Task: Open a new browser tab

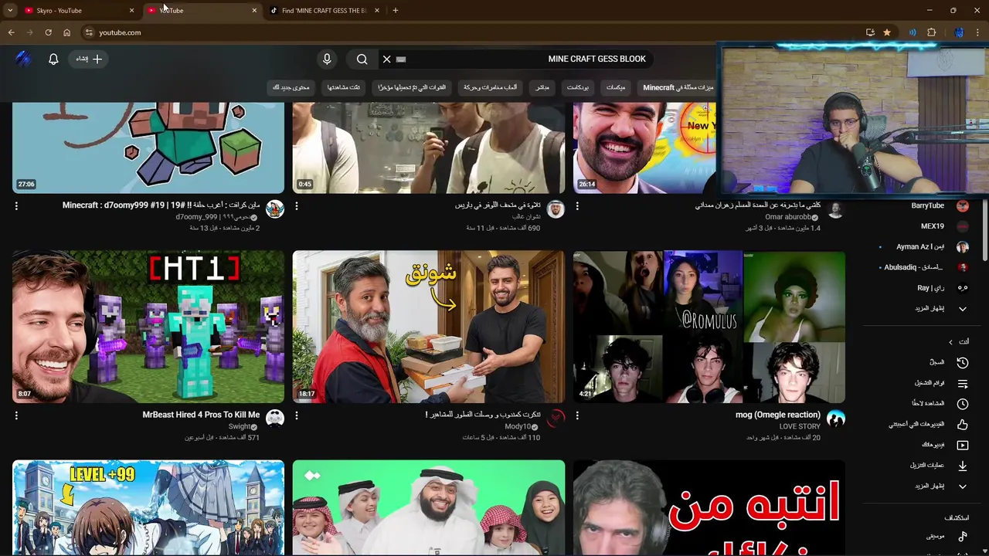Action: 396,11
